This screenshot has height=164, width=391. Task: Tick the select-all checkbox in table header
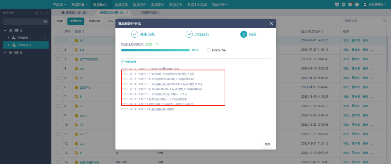click(58, 32)
